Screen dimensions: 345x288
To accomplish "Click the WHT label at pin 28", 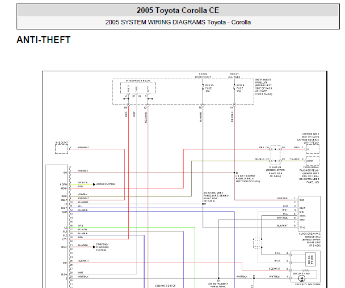I will point(81,273).
